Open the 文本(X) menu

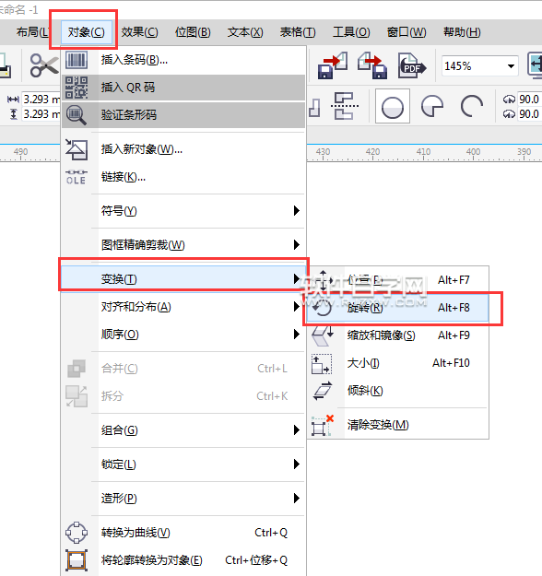pyautogui.click(x=245, y=32)
